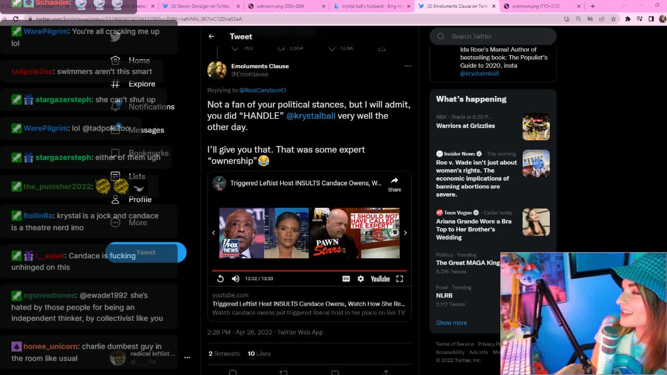Click the retweet icon under tweet
This screenshot has width=667, height=375.
coord(283,372)
